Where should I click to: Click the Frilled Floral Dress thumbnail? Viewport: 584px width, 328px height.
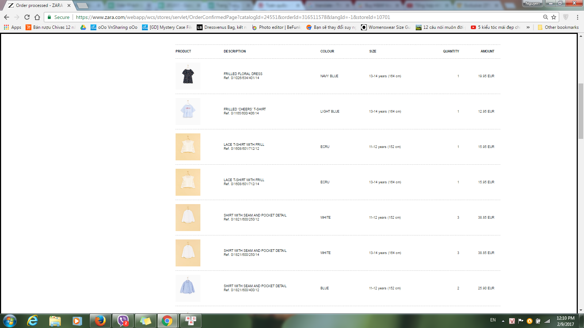click(x=188, y=76)
